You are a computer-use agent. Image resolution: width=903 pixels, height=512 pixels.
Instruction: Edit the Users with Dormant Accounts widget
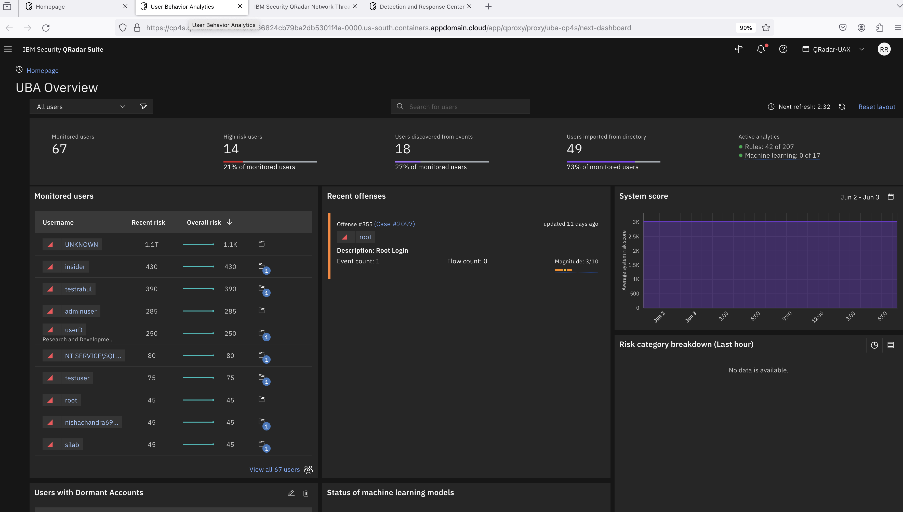coord(291,493)
